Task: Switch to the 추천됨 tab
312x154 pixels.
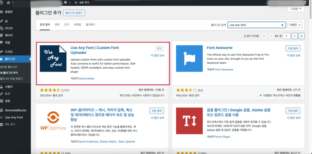Action: (x=77, y=25)
